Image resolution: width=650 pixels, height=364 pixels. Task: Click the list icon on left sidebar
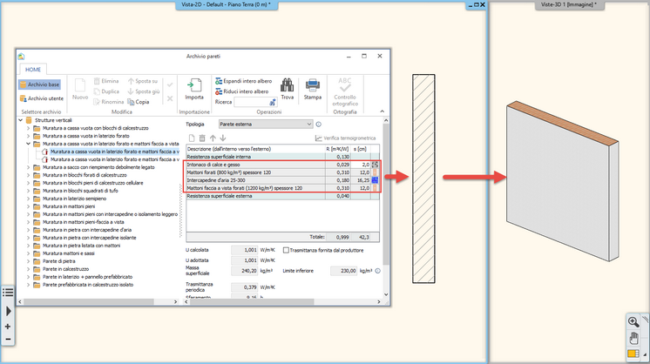[8, 293]
